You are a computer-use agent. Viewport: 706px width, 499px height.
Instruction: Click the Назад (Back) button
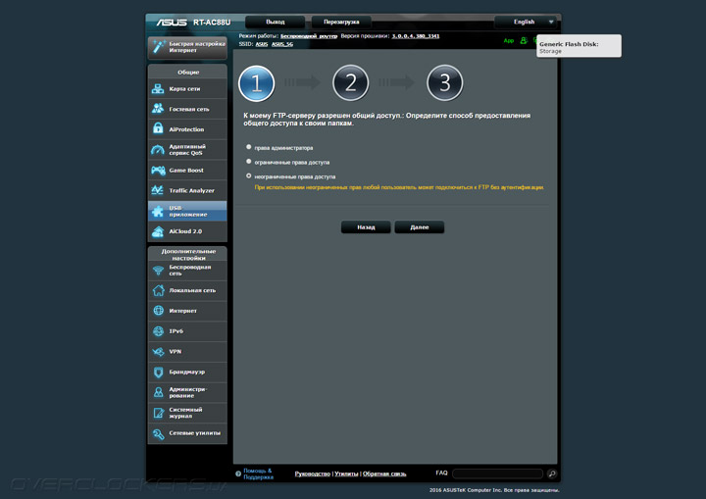tap(366, 227)
